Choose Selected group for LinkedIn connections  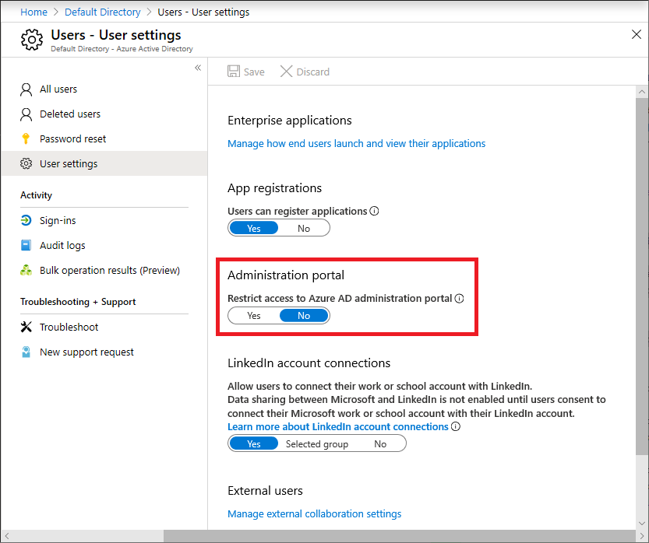(317, 444)
